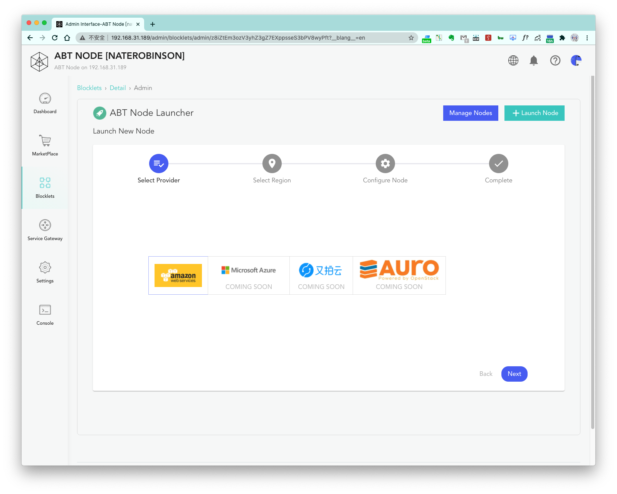
Task: Go to the Blocklets sidebar section
Action: pyautogui.click(x=45, y=188)
